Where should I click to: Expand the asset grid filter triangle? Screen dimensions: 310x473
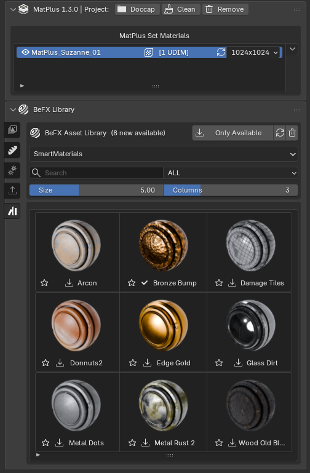pos(38,455)
